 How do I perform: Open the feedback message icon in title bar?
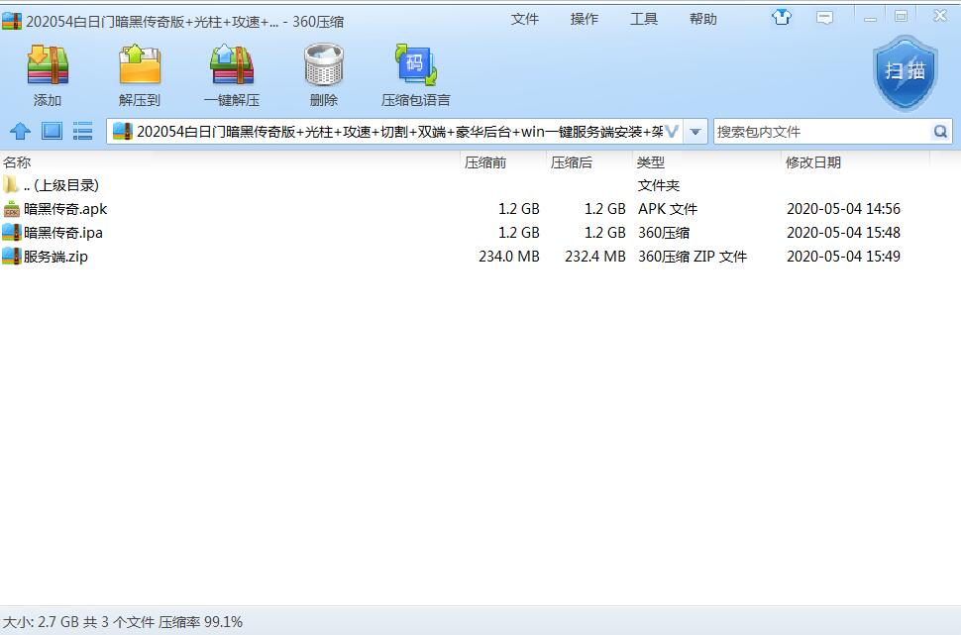point(824,17)
